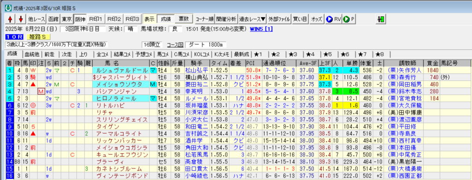Switch to the KOLコメ tab

pos(201,54)
